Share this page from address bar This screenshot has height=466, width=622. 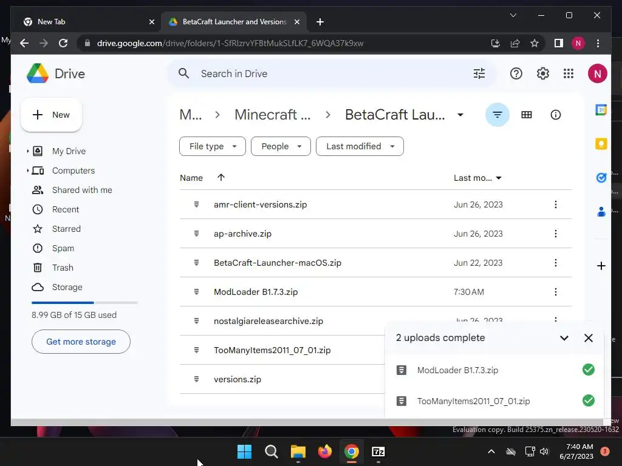click(x=515, y=43)
